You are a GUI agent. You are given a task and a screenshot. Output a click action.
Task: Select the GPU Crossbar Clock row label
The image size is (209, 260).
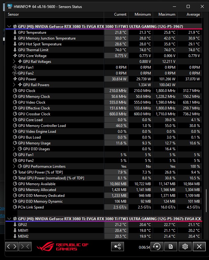pyautogui.click(x=34, y=114)
